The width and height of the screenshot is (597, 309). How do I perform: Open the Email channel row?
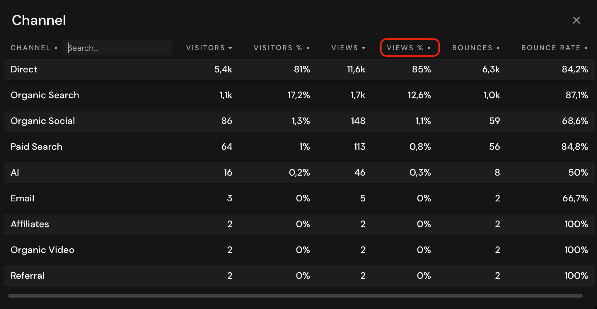23,198
